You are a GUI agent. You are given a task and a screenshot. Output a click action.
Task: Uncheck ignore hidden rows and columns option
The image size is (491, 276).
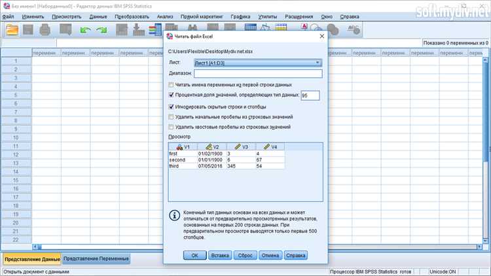tap(172, 106)
